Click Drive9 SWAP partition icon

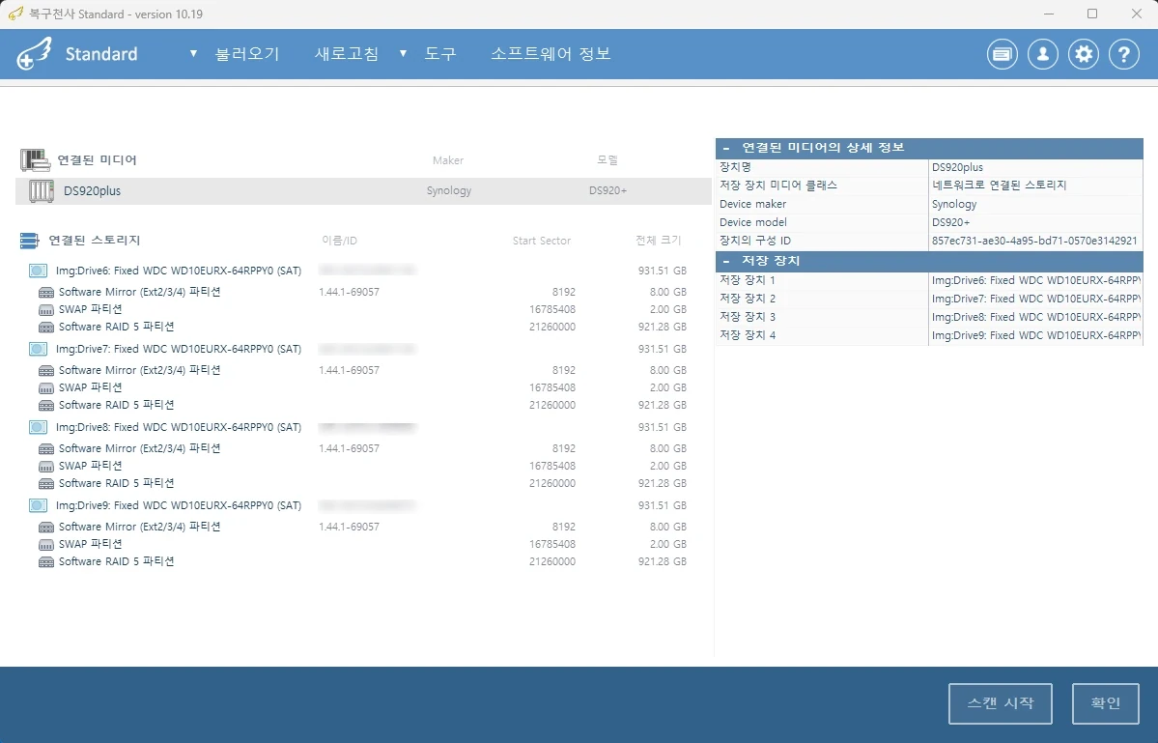pos(45,545)
